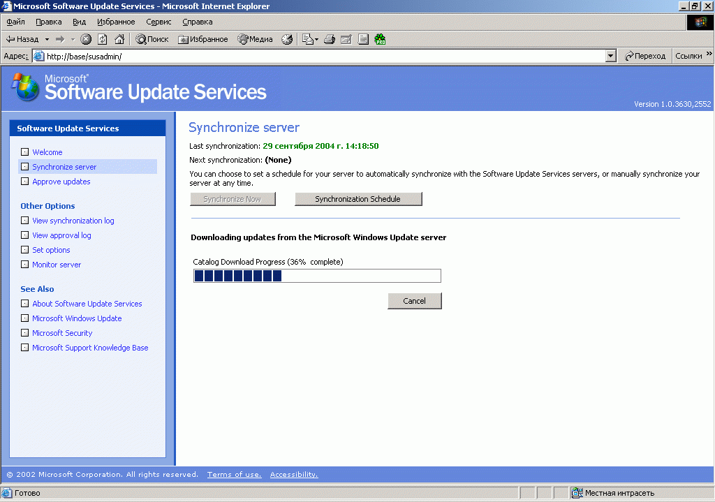This screenshot has height=502, width=715.
Task: Open the Медиа media pane
Action: click(x=255, y=39)
